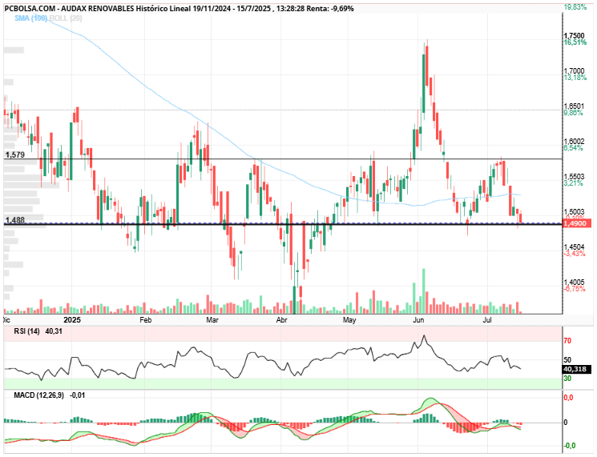Click the tallest green volume bar in June

tap(424, 291)
